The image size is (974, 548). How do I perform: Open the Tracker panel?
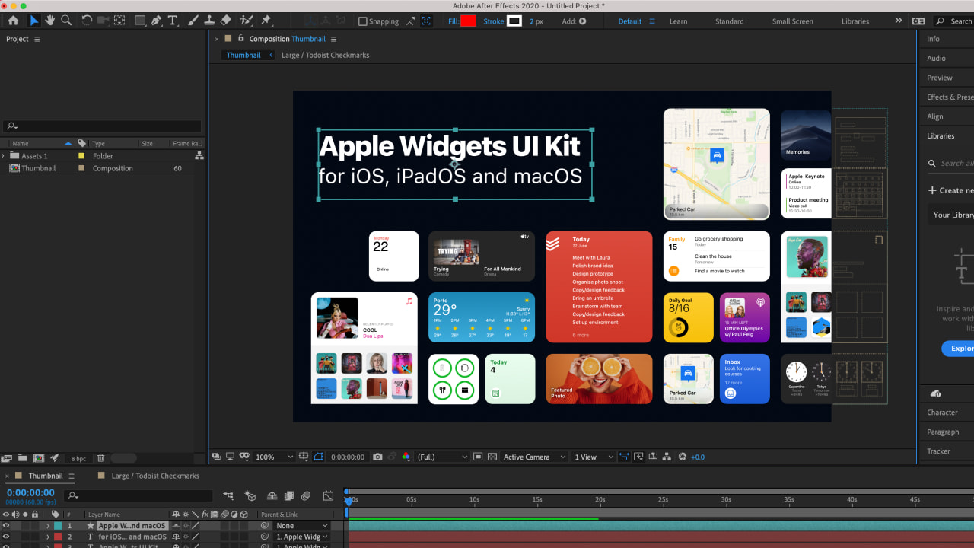click(938, 451)
